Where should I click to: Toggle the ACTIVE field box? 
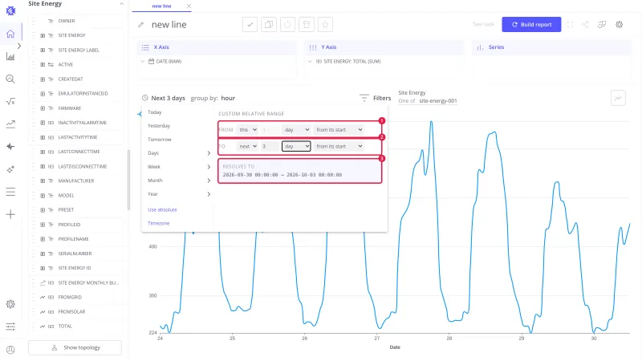[x=43, y=65]
